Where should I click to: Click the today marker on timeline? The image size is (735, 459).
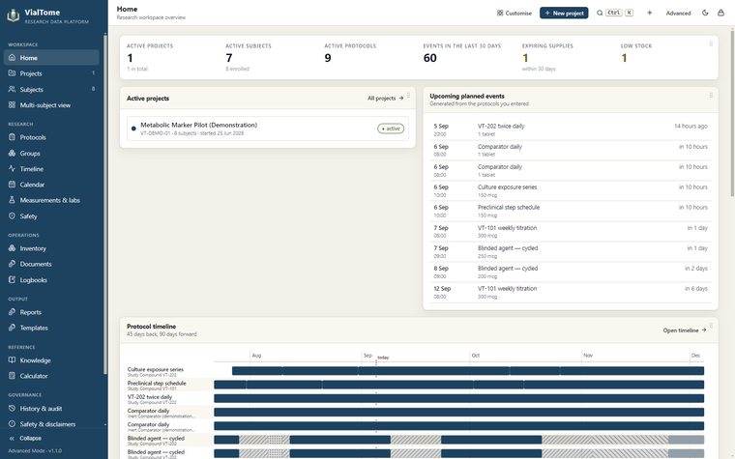383,358
